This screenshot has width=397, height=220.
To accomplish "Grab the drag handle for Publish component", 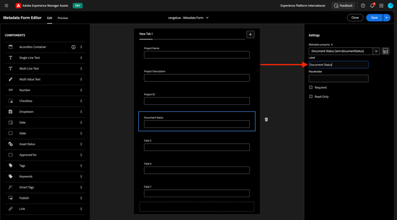I will pos(82,198).
